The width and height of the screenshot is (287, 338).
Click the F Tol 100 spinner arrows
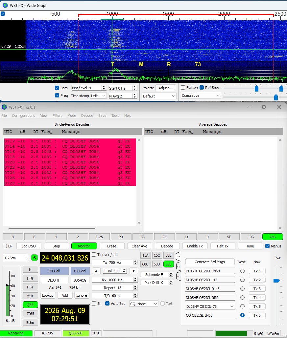coord(124,271)
